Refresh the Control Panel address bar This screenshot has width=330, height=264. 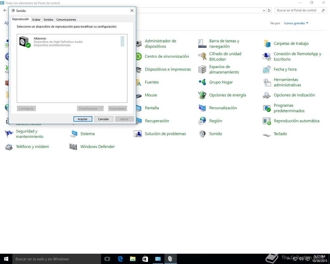pyautogui.click(x=269, y=11)
